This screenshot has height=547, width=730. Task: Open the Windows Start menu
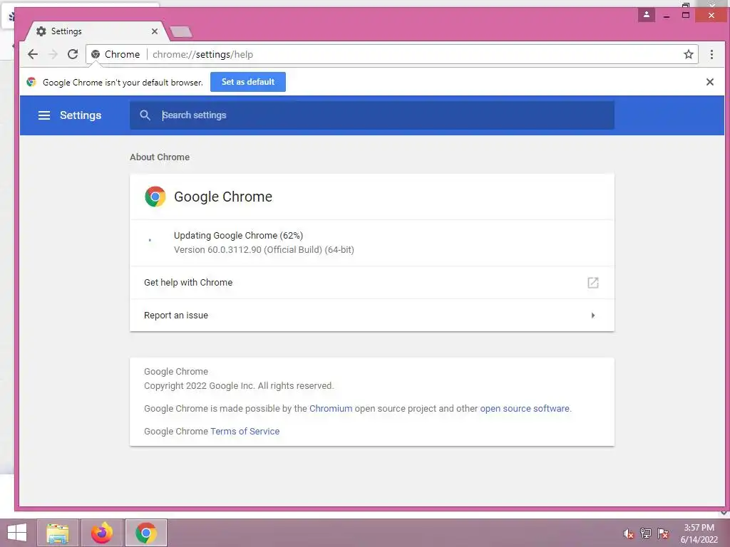(17, 533)
